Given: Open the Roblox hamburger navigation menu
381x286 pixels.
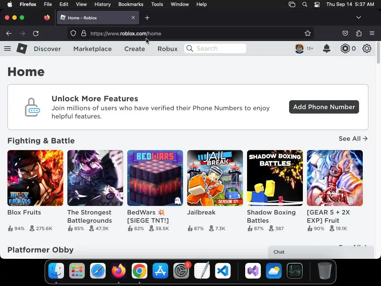Looking at the screenshot, I should (7, 49).
